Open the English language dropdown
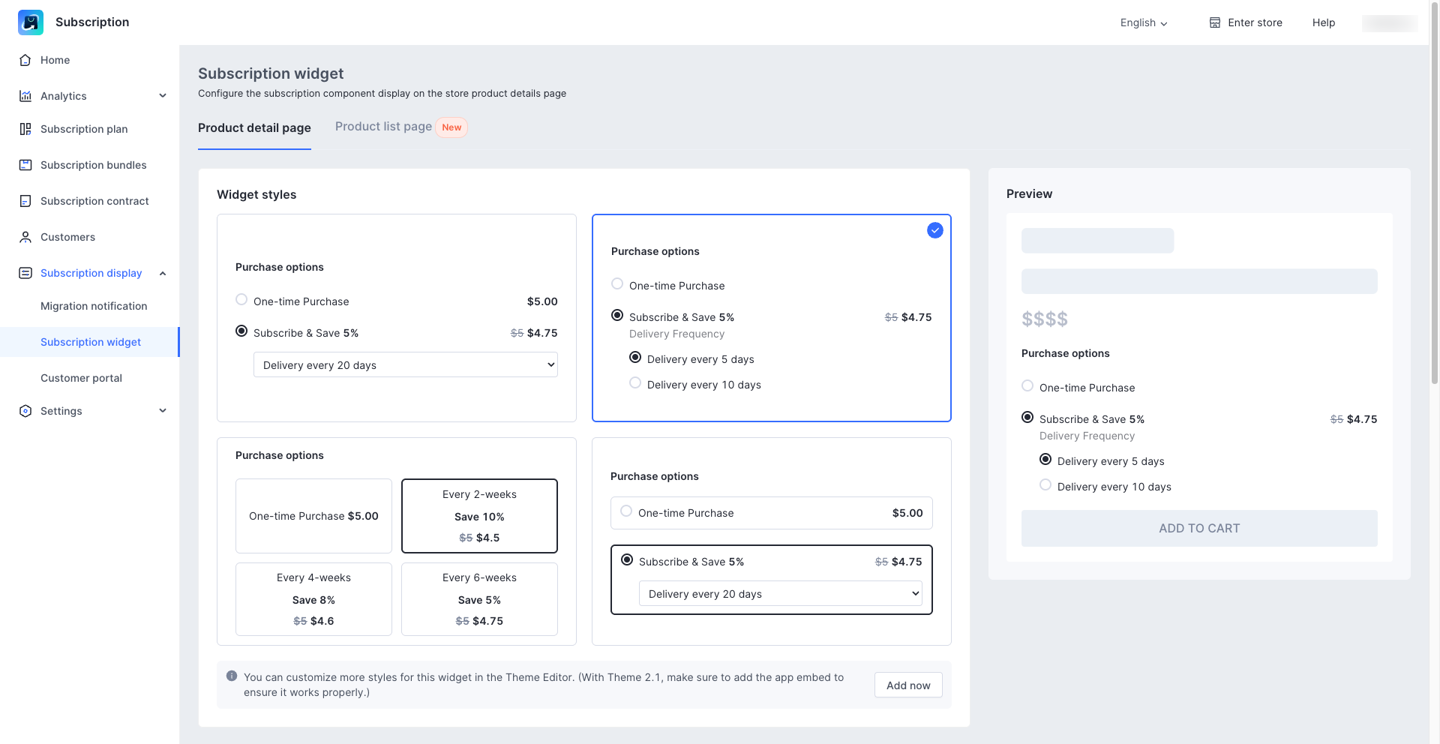Viewport: 1440px width, 744px height. (x=1143, y=22)
